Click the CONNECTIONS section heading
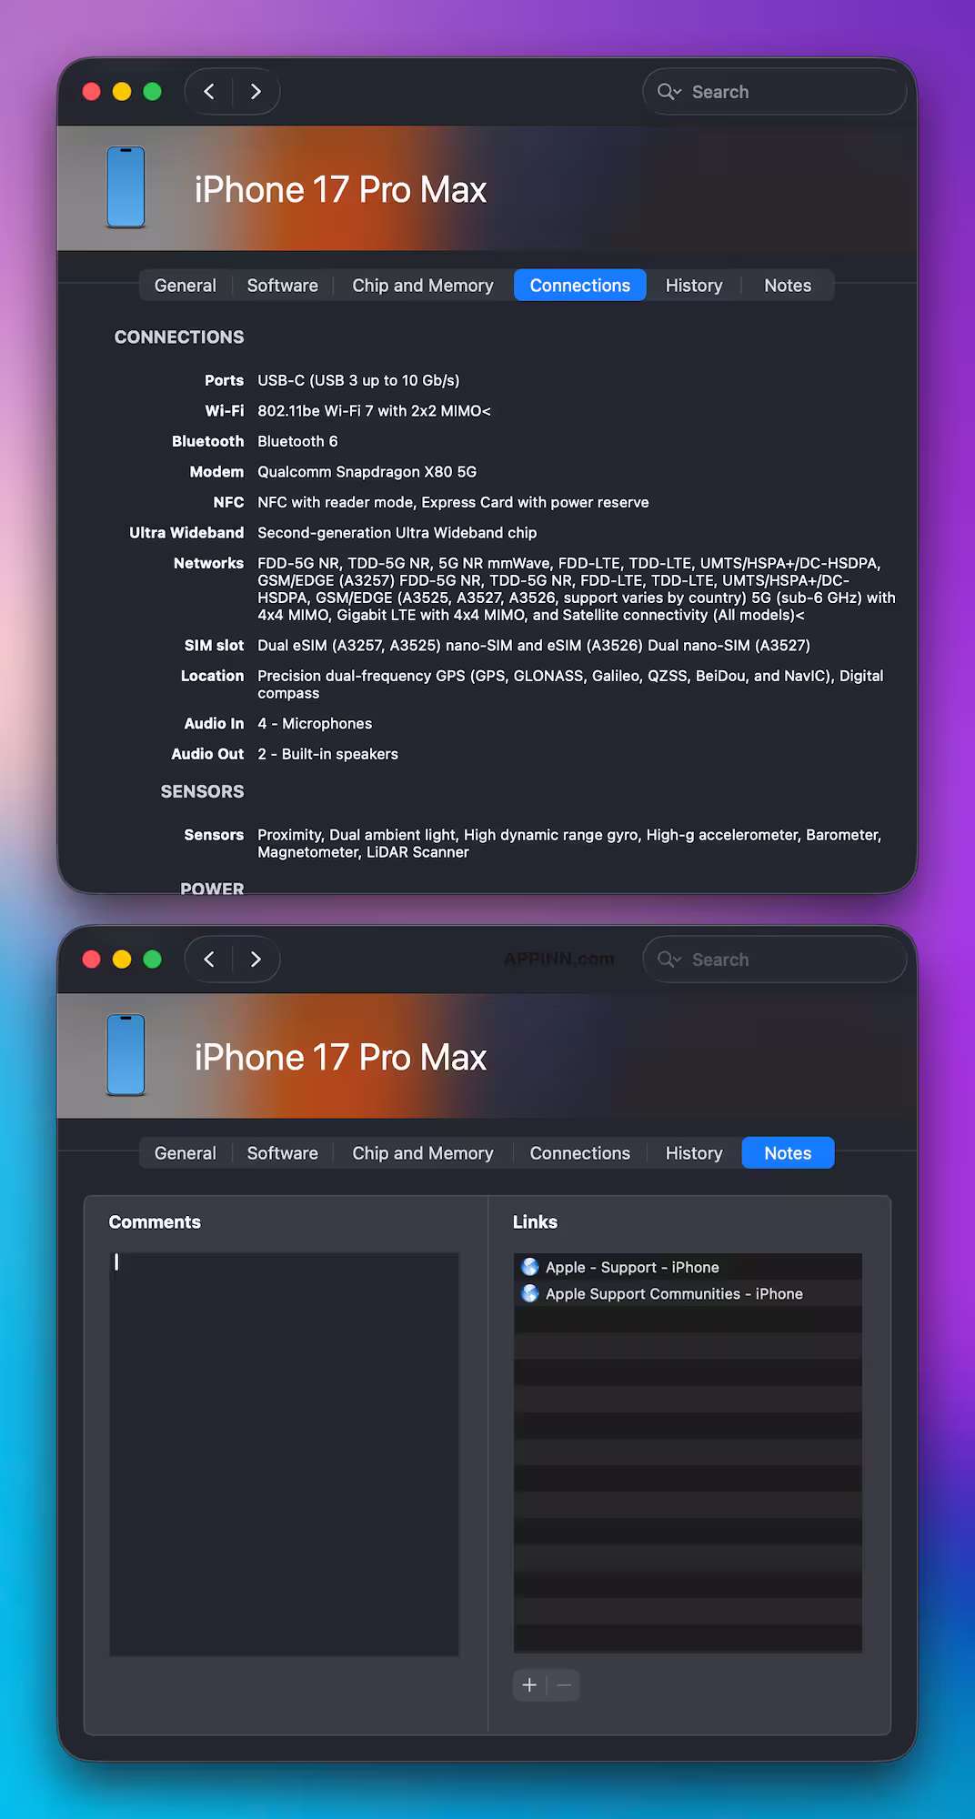This screenshot has height=1819, width=975. [179, 337]
